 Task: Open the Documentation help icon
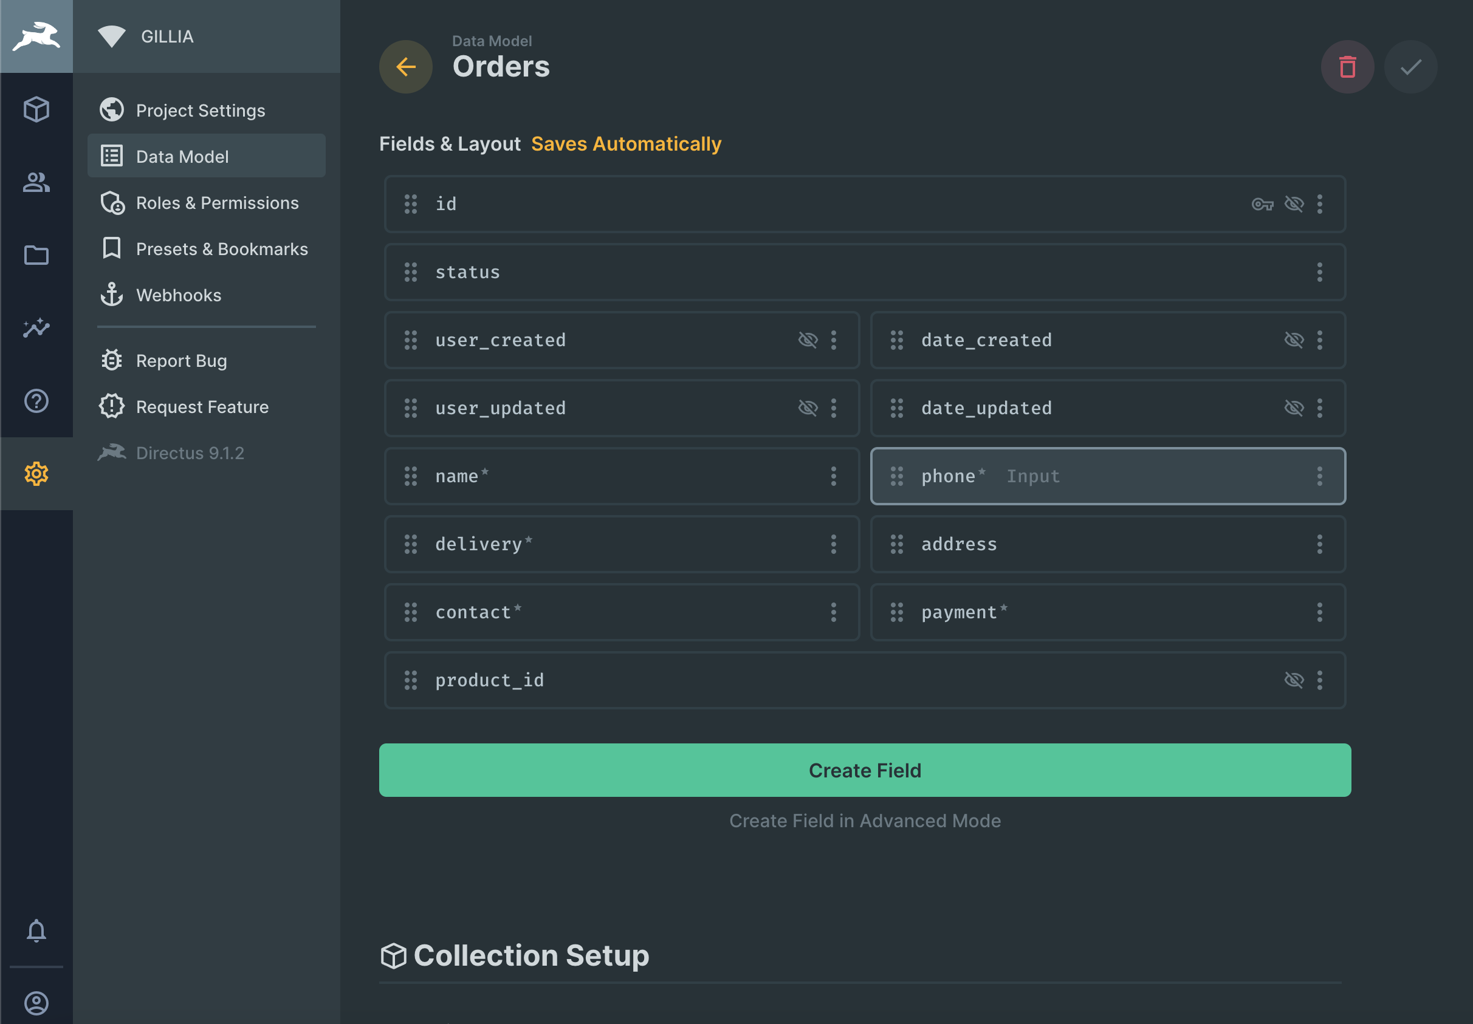point(36,401)
